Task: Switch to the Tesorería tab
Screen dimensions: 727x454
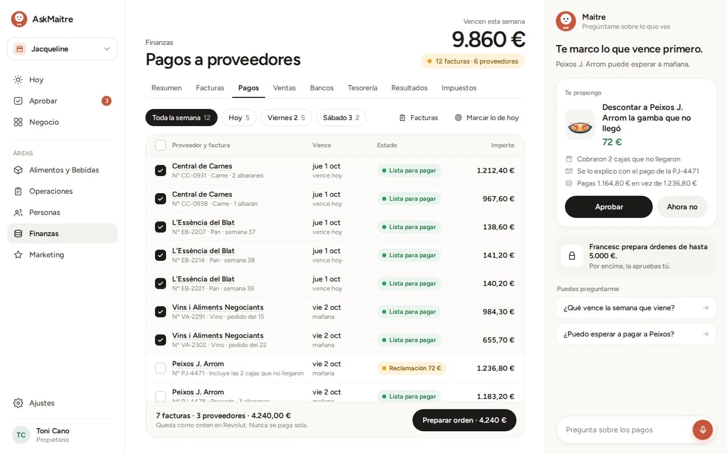Action: [362, 88]
